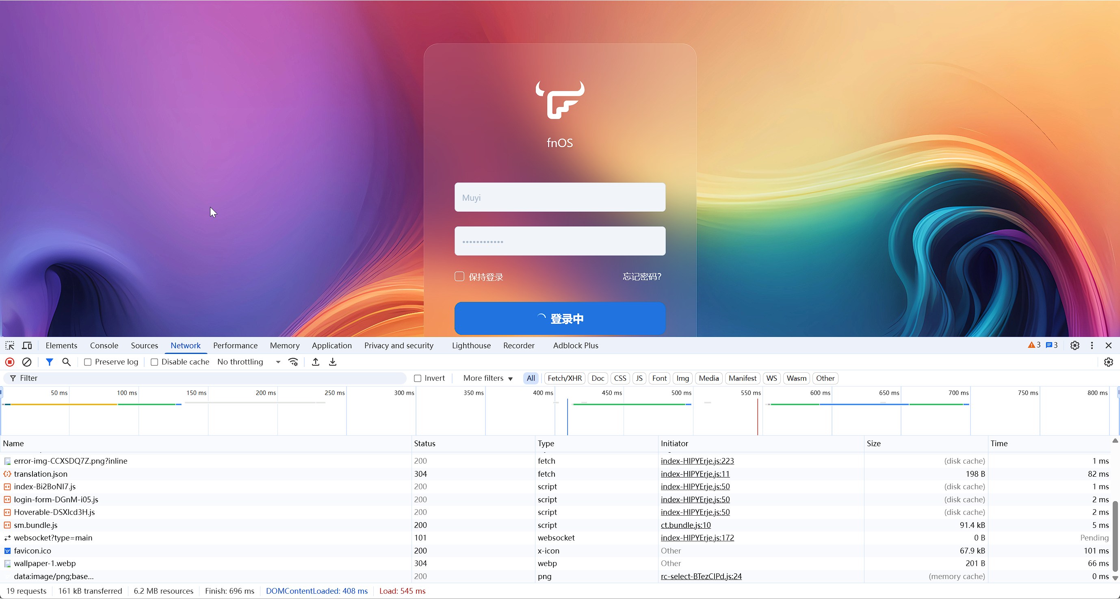Click the blue DOMContentLoaded timeline marker
The width and height of the screenshot is (1120, 599).
[x=567, y=417]
